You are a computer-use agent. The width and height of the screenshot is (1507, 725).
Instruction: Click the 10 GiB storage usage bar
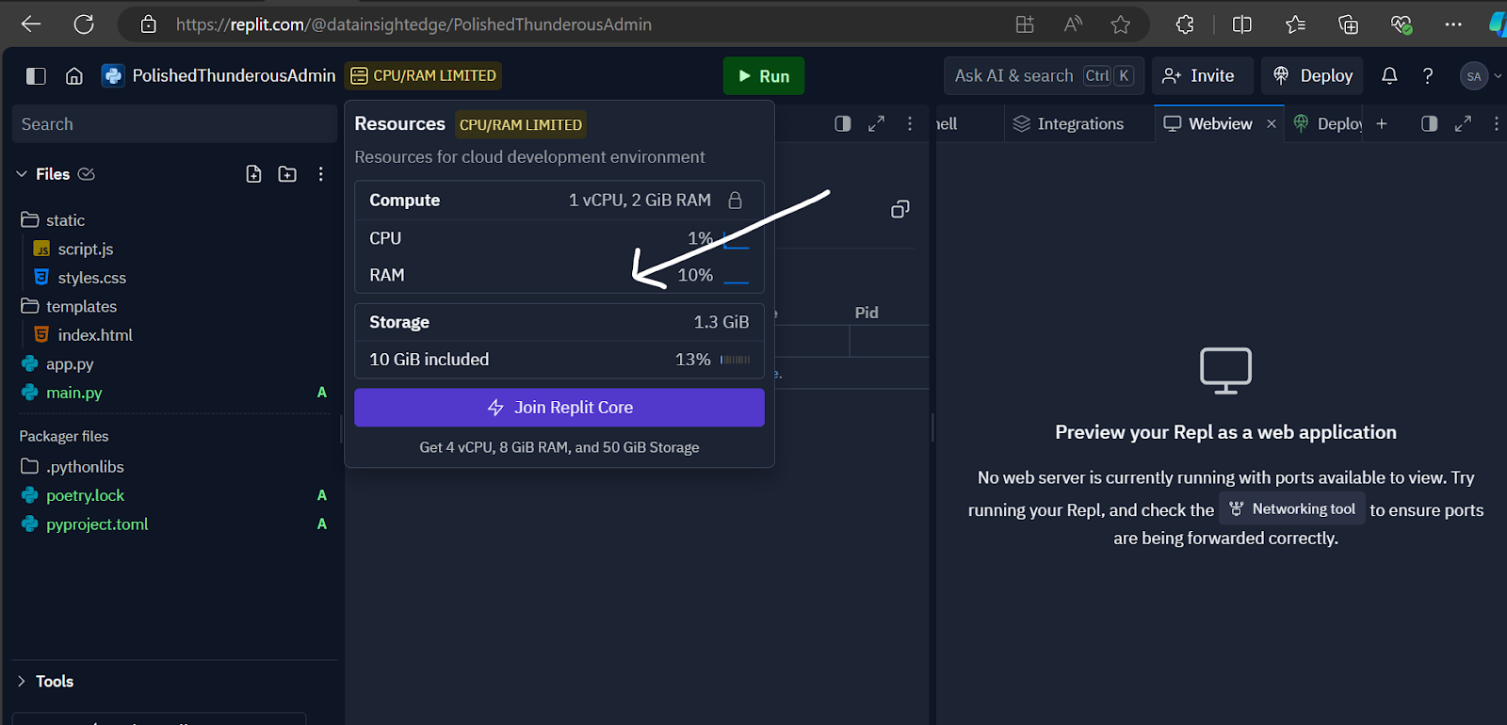(736, 360)
